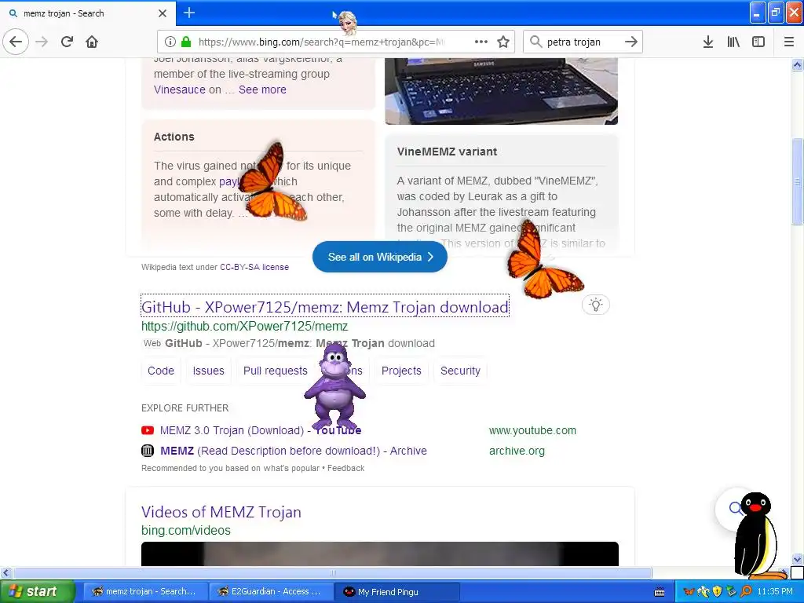
Task: Open the CC-BY-SA license link
Action: pos(254,267)
